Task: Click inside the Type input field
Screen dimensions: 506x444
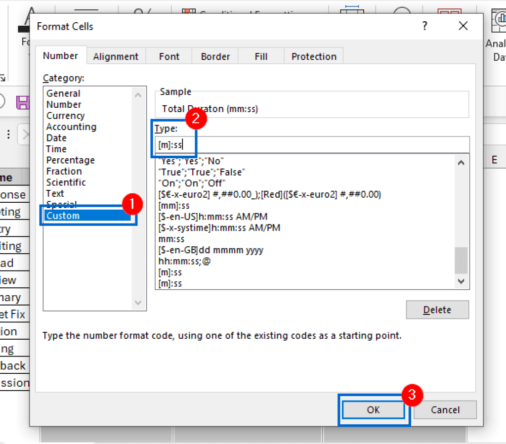Action: click(x=311, y=144)
